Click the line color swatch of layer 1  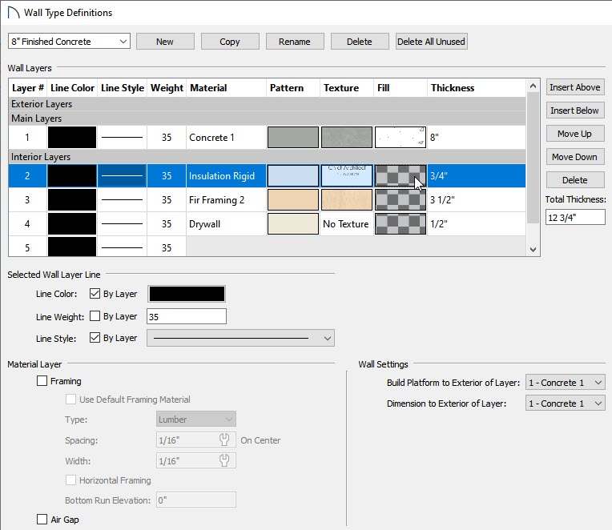click(x=72, y=137)
